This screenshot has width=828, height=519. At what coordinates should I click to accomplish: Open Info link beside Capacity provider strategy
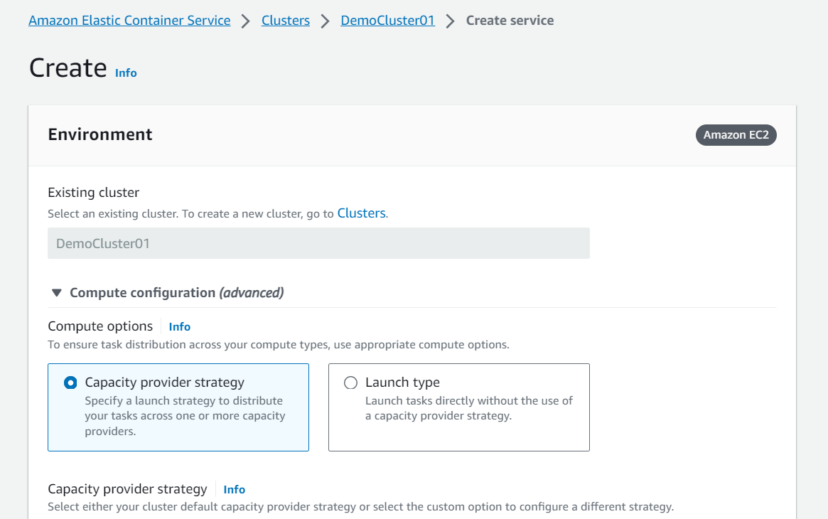[234, 489]
